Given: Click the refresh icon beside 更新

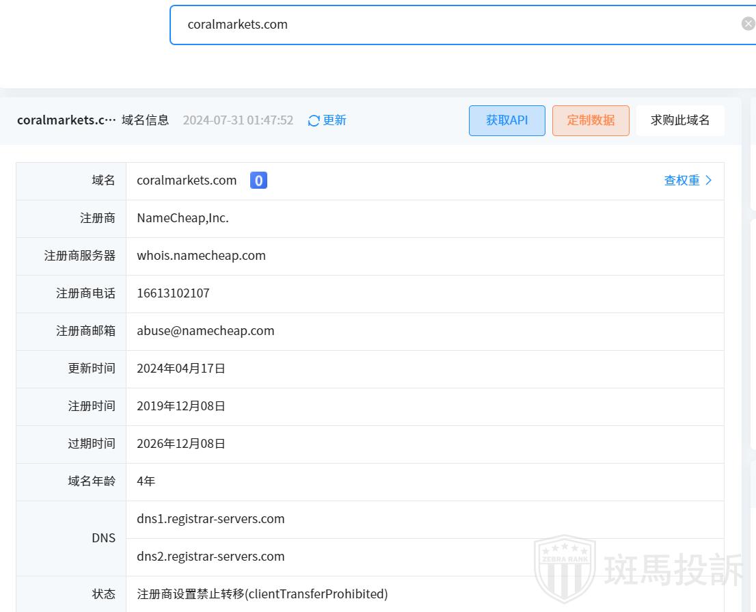Looking at the screenshot, I should pos(314,120).
